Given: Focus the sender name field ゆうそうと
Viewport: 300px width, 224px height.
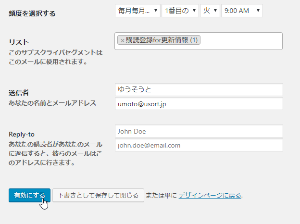Looking at the screenshot, I should 199,89.
